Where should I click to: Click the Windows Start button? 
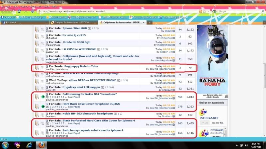(5, 145)
